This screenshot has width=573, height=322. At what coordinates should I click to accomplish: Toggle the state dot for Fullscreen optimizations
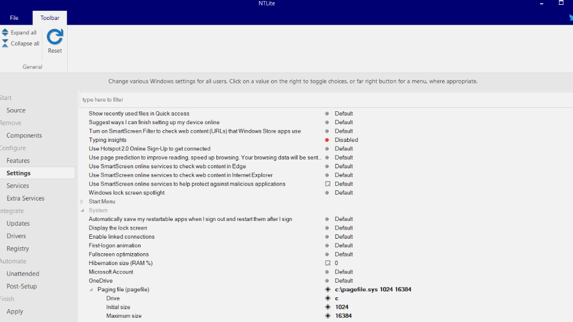point(327,254)
